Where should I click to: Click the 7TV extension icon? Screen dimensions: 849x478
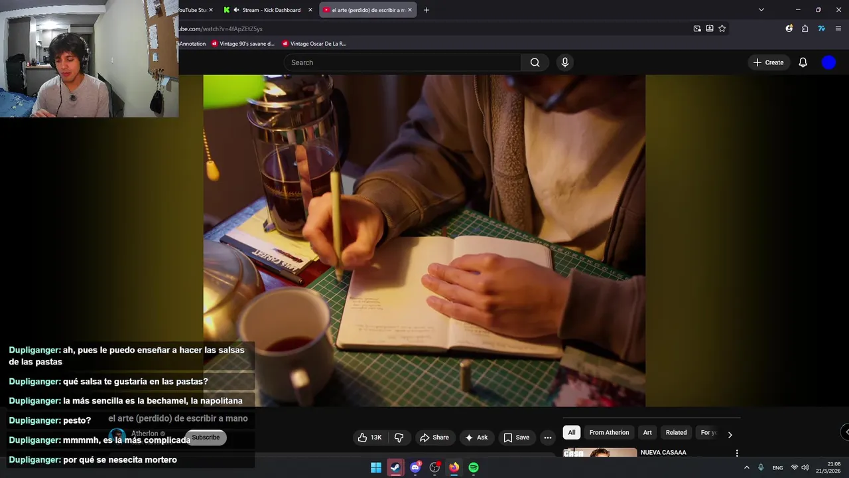tap(821, 29)
